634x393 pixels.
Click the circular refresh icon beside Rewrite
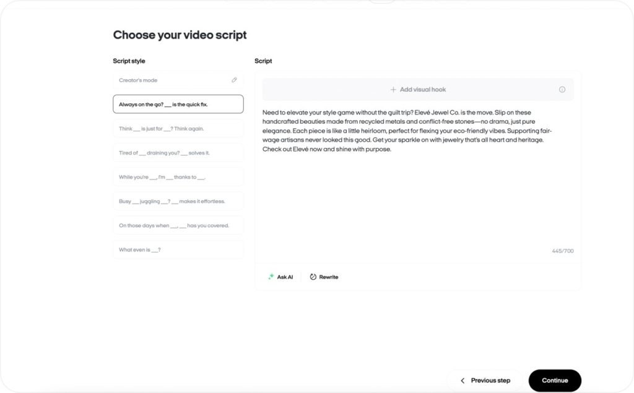pos(313,277)
